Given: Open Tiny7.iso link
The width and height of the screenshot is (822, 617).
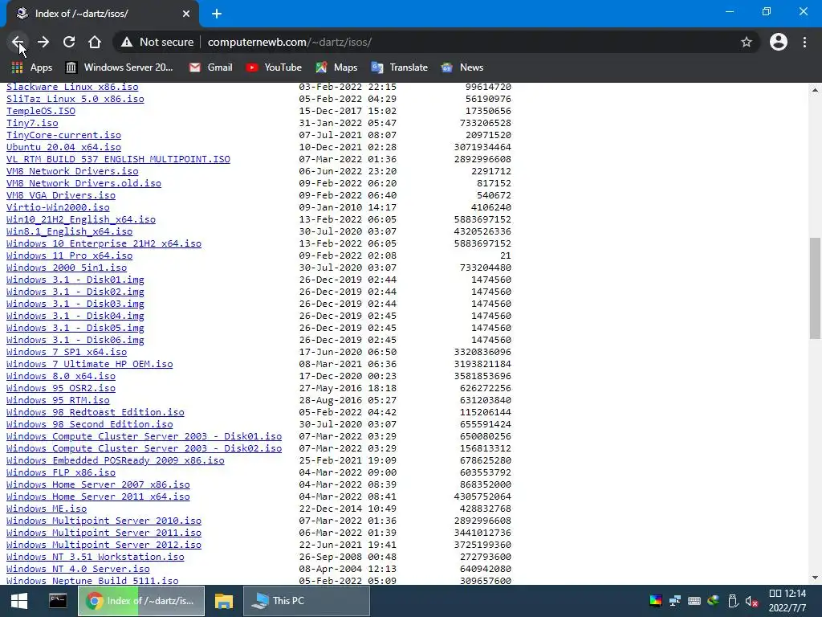Looking at the screenshot, I should (x=32, y=123).
